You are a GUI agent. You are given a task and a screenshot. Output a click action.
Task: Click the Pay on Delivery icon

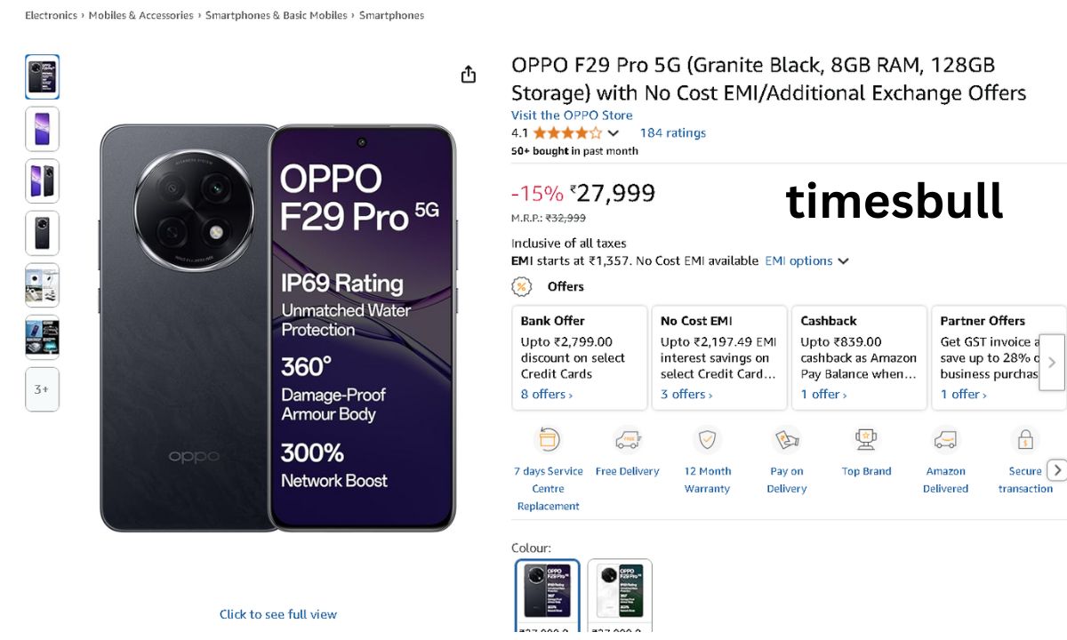[x=787, y=440]
